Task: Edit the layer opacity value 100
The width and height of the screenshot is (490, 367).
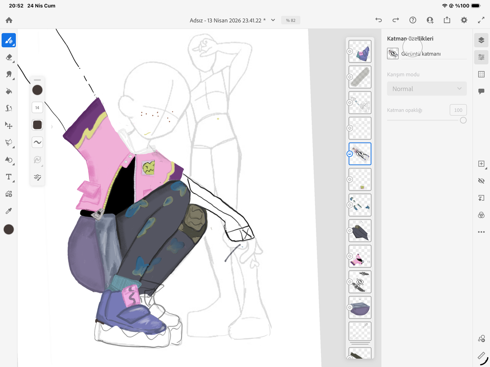Action: 458,110
